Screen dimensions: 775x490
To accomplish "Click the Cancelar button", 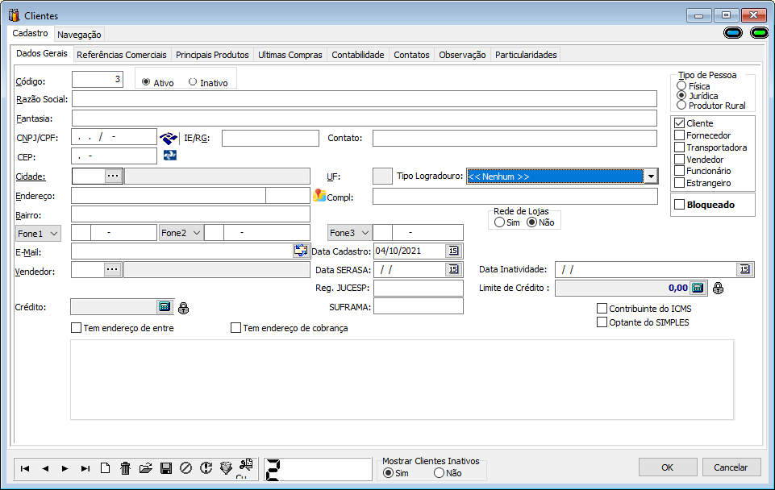I will pos(731,467).
